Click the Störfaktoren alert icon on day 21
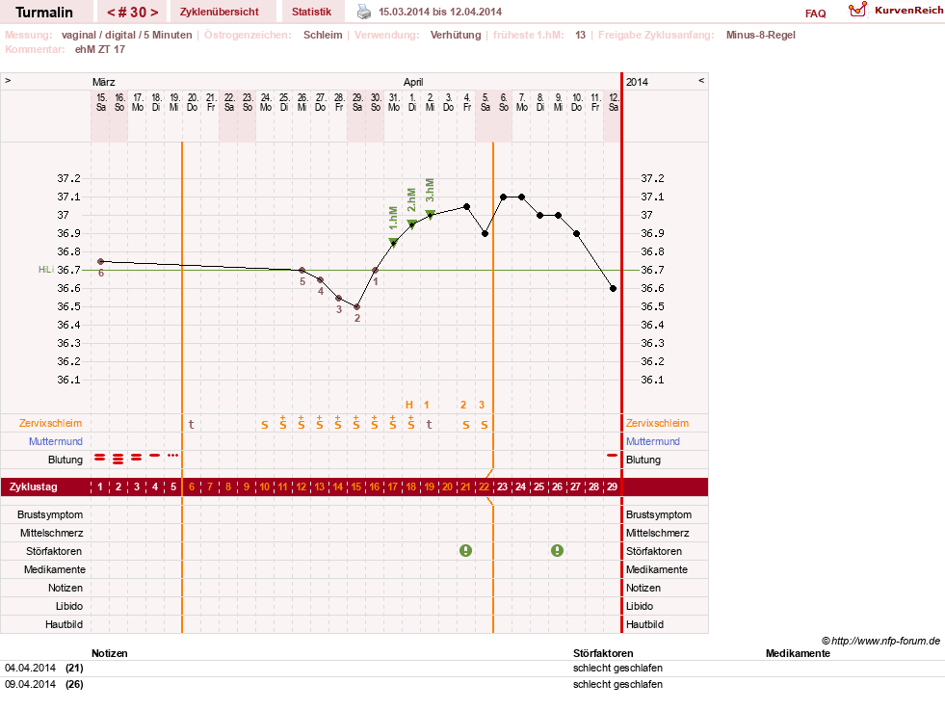 point(466,550)
